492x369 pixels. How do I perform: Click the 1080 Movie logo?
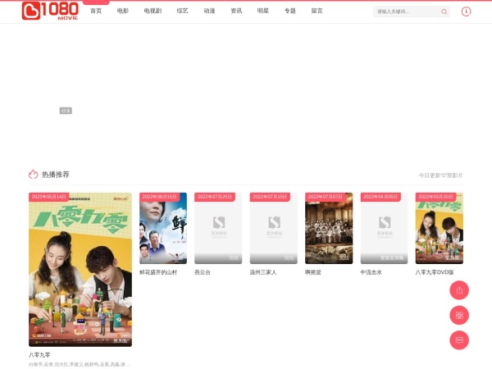pyautogui.click(x=50, y=11)
